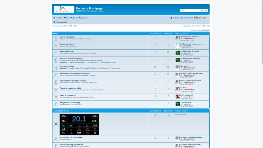Open advanced search gear icon
This screenshot has width=263, height=148.
(206, 10)
